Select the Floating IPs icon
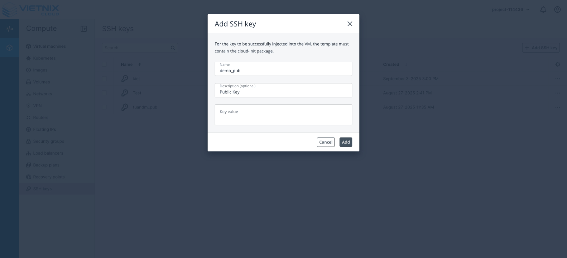 [28, 129]
